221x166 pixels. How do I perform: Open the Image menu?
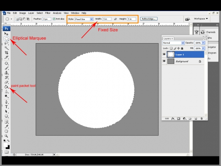(22, 13)
